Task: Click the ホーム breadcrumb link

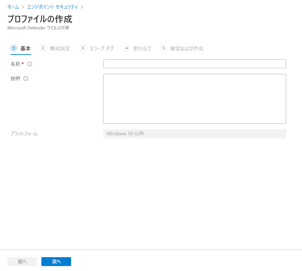Action: (13, 7)
